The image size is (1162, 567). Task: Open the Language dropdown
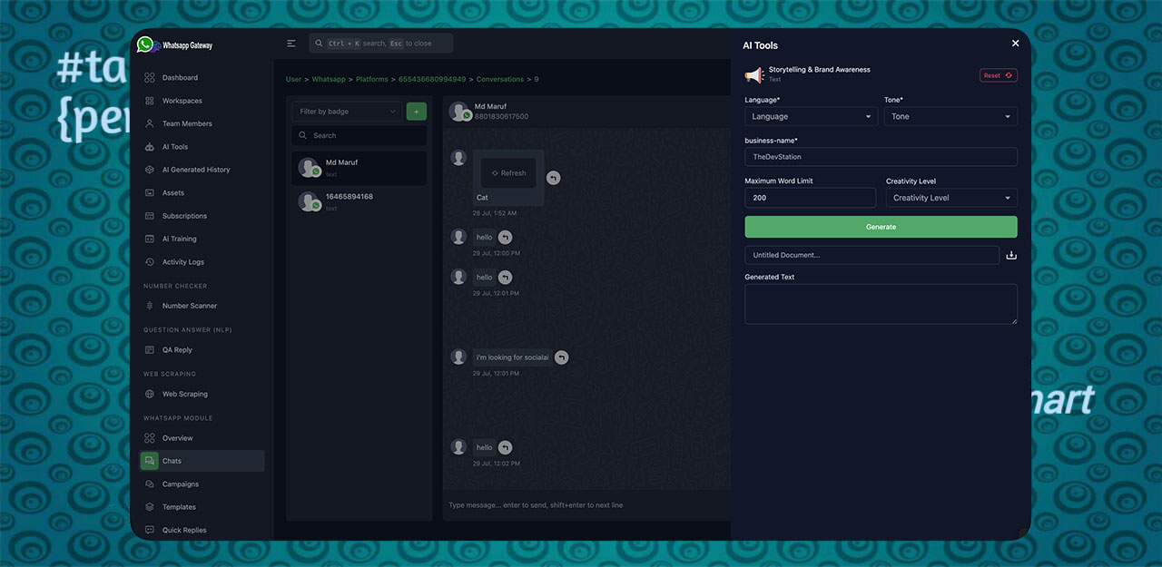[810, 117]
